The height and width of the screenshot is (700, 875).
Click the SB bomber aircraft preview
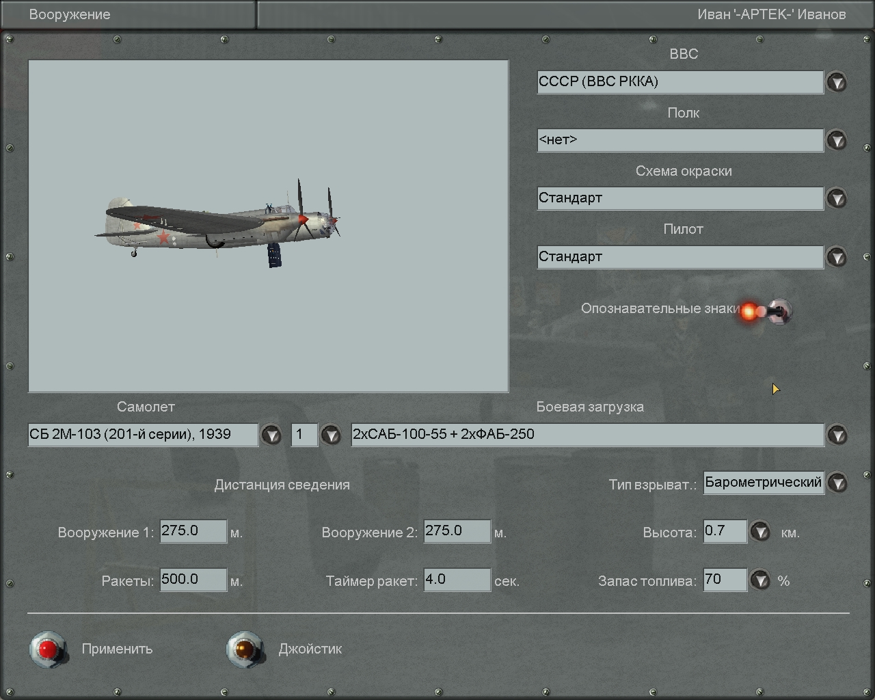(219, 226)
